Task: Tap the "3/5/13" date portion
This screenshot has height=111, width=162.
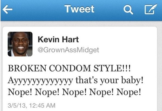Action: (17, 106)
